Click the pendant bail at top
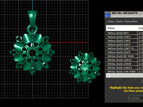The image size is (143, 107). point(32,20)
